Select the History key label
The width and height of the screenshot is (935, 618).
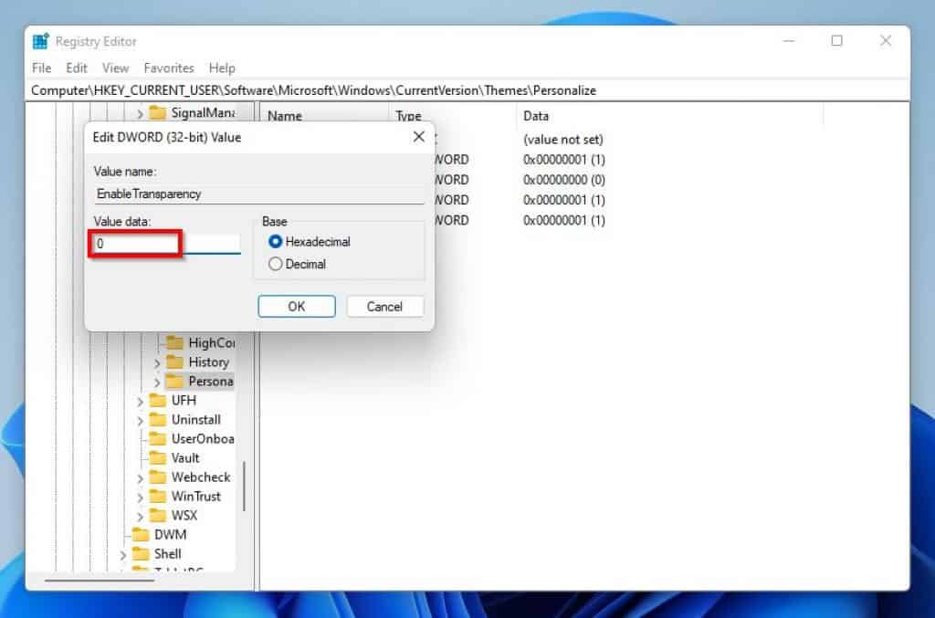click(x=209, y=361)
